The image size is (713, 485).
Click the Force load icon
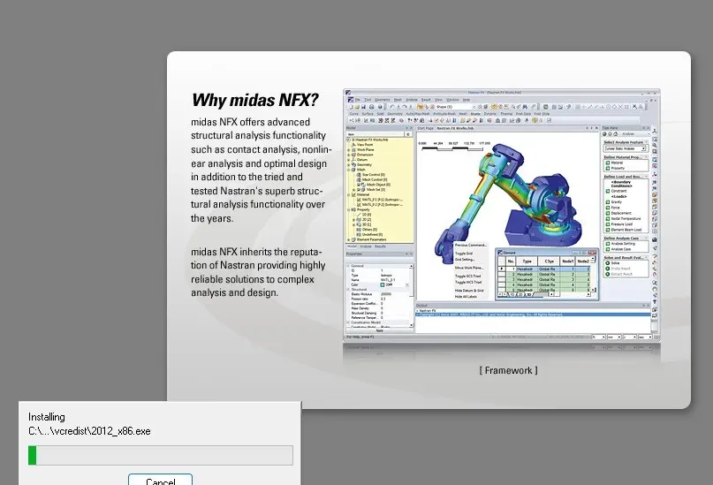608,208
